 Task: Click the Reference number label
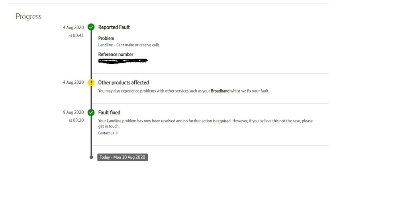click(x=116, y=54)
